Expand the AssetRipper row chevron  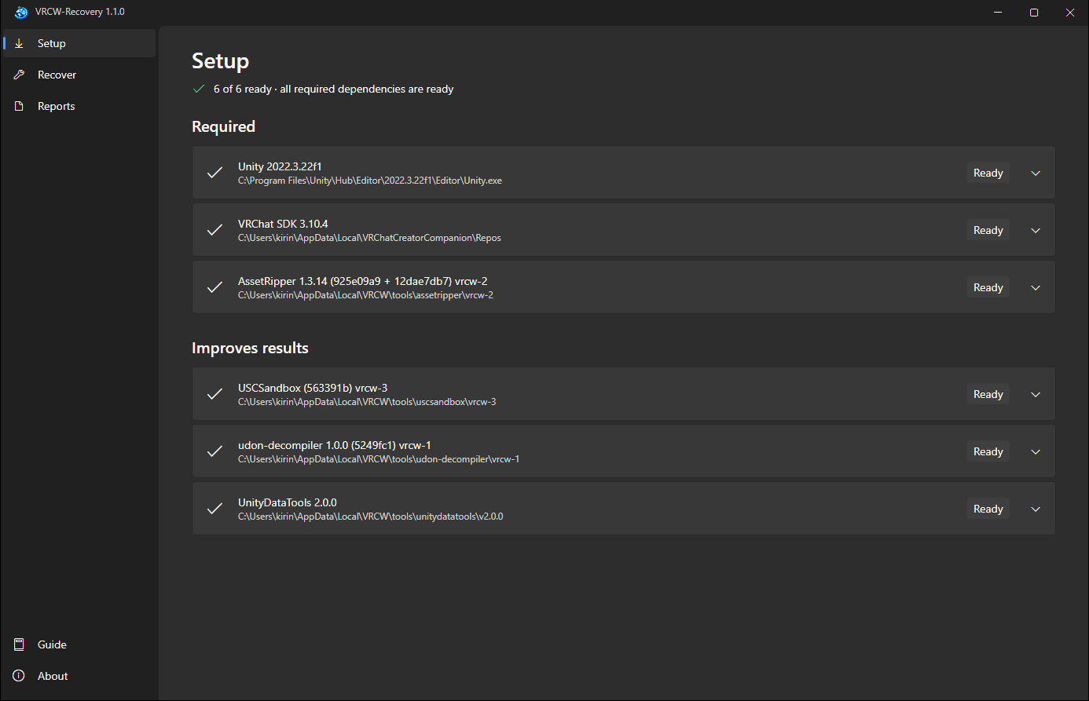tap(1036, 287)
